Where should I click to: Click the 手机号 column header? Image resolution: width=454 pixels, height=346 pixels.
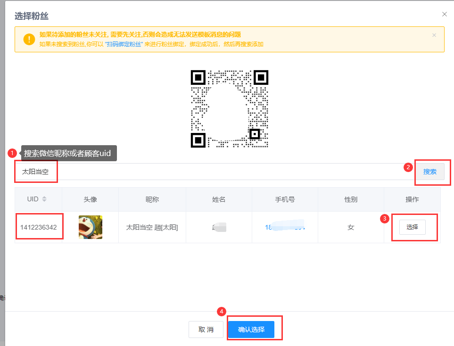tap(285, 199)
